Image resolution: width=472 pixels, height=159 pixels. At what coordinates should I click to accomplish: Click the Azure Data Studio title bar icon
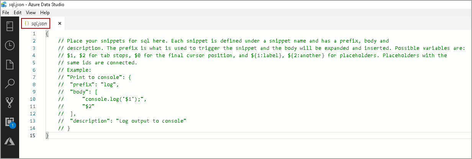click(4, 5)
